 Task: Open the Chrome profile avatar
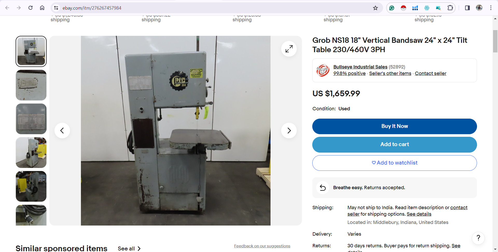479,8
